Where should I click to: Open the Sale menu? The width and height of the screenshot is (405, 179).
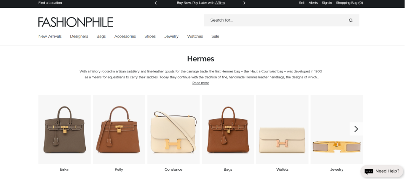(x=215, y=36)
